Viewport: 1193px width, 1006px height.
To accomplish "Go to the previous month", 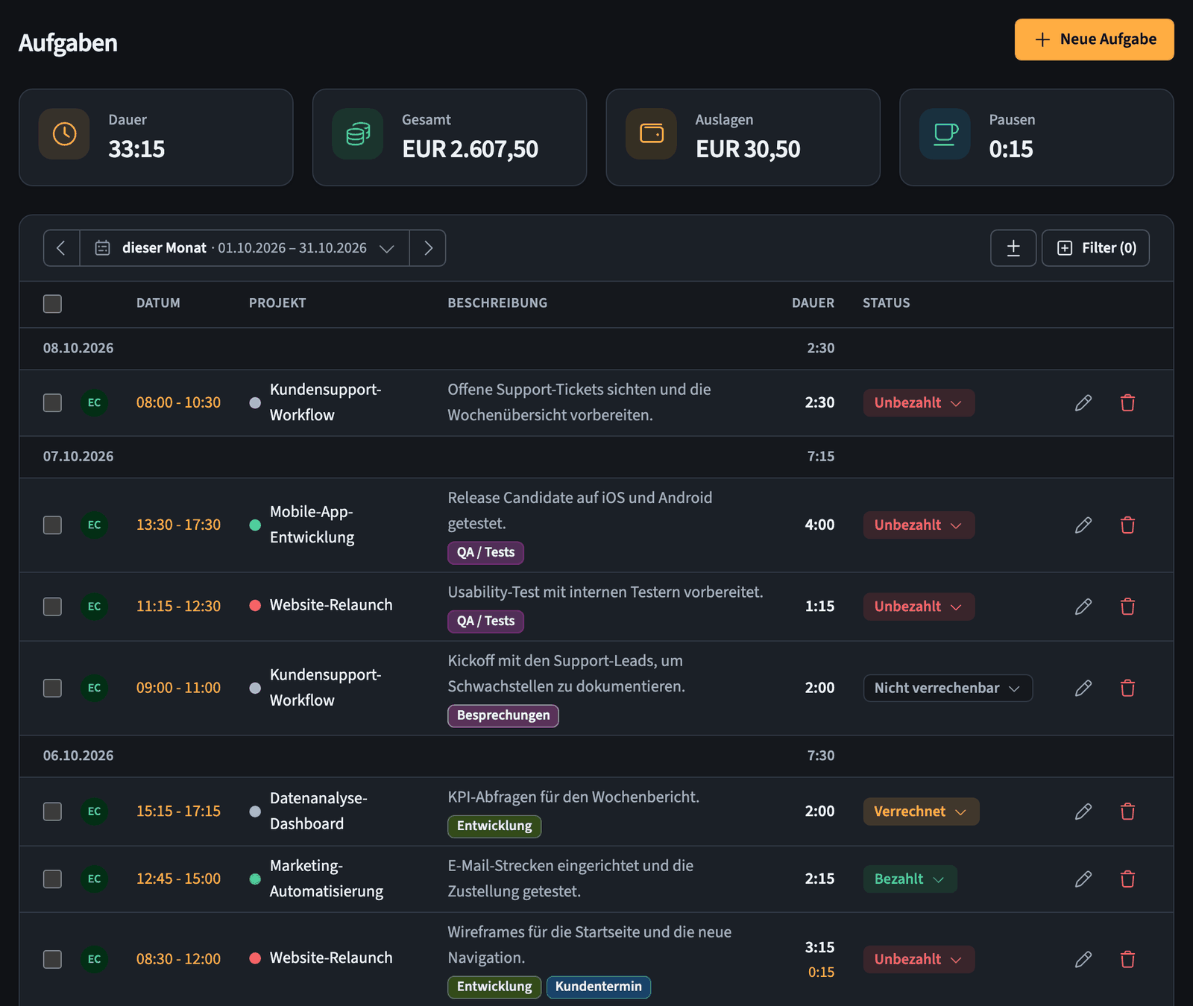I will click(62, 248).
